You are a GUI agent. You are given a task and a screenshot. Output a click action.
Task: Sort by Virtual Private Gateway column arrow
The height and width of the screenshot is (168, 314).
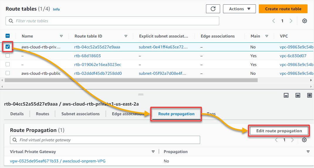(153, 152)
